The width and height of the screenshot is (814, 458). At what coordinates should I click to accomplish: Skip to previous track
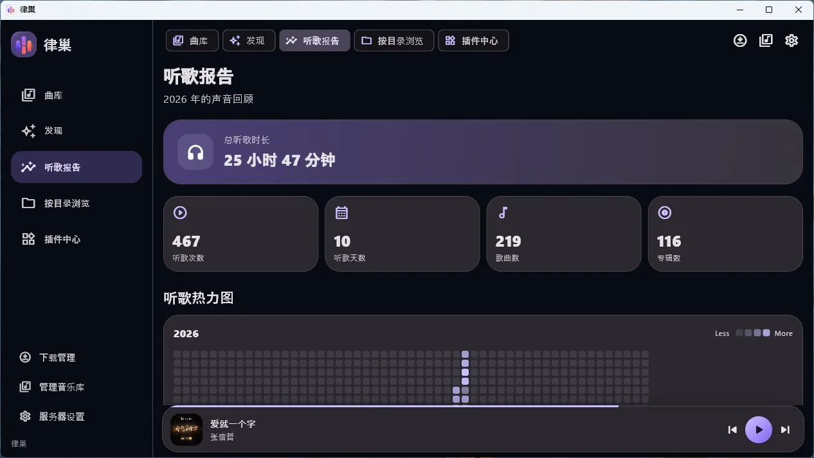point(732,430)
